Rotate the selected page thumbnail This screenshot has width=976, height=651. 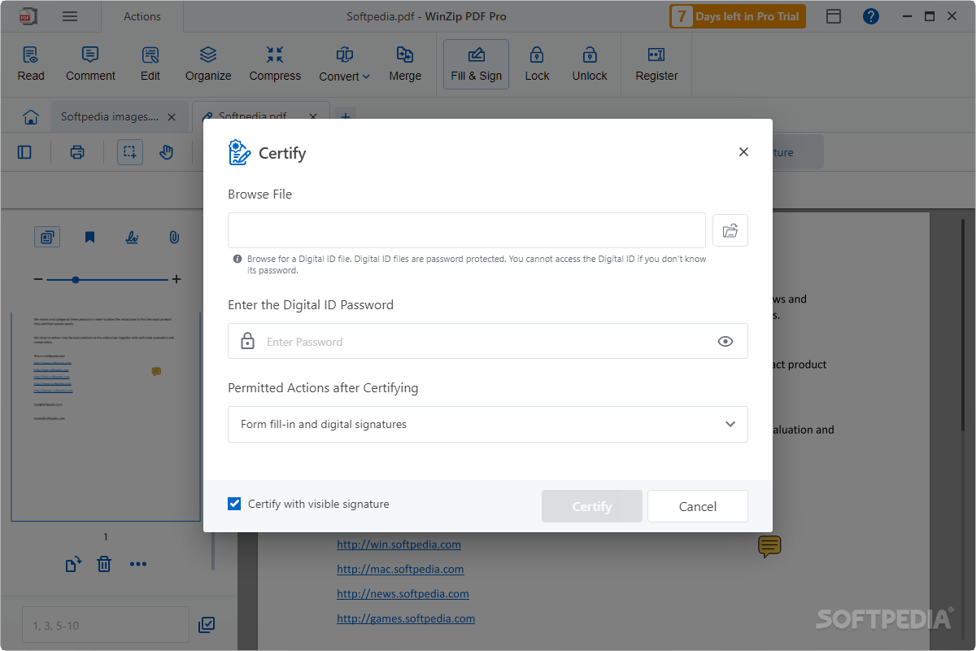73,564
